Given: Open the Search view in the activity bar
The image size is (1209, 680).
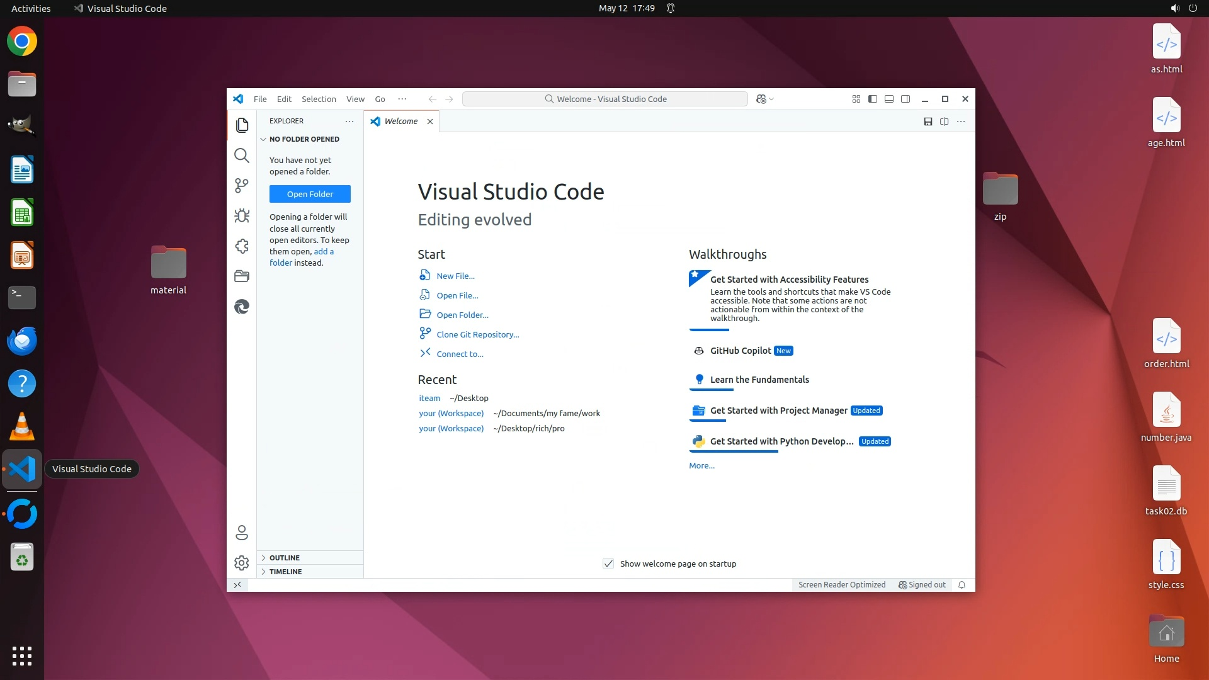Looking at the screenshot, I should coord(241,156).
